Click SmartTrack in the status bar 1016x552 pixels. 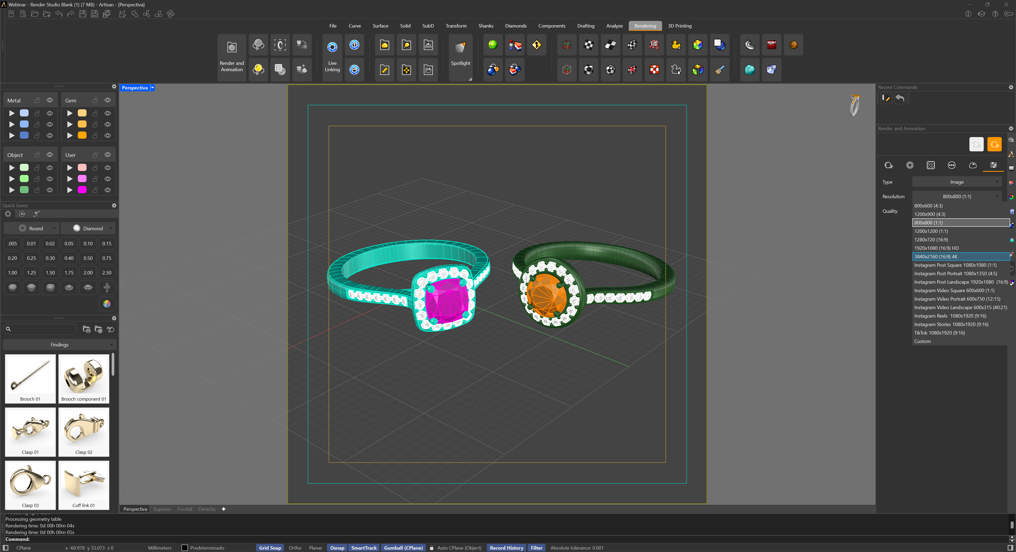364,548
